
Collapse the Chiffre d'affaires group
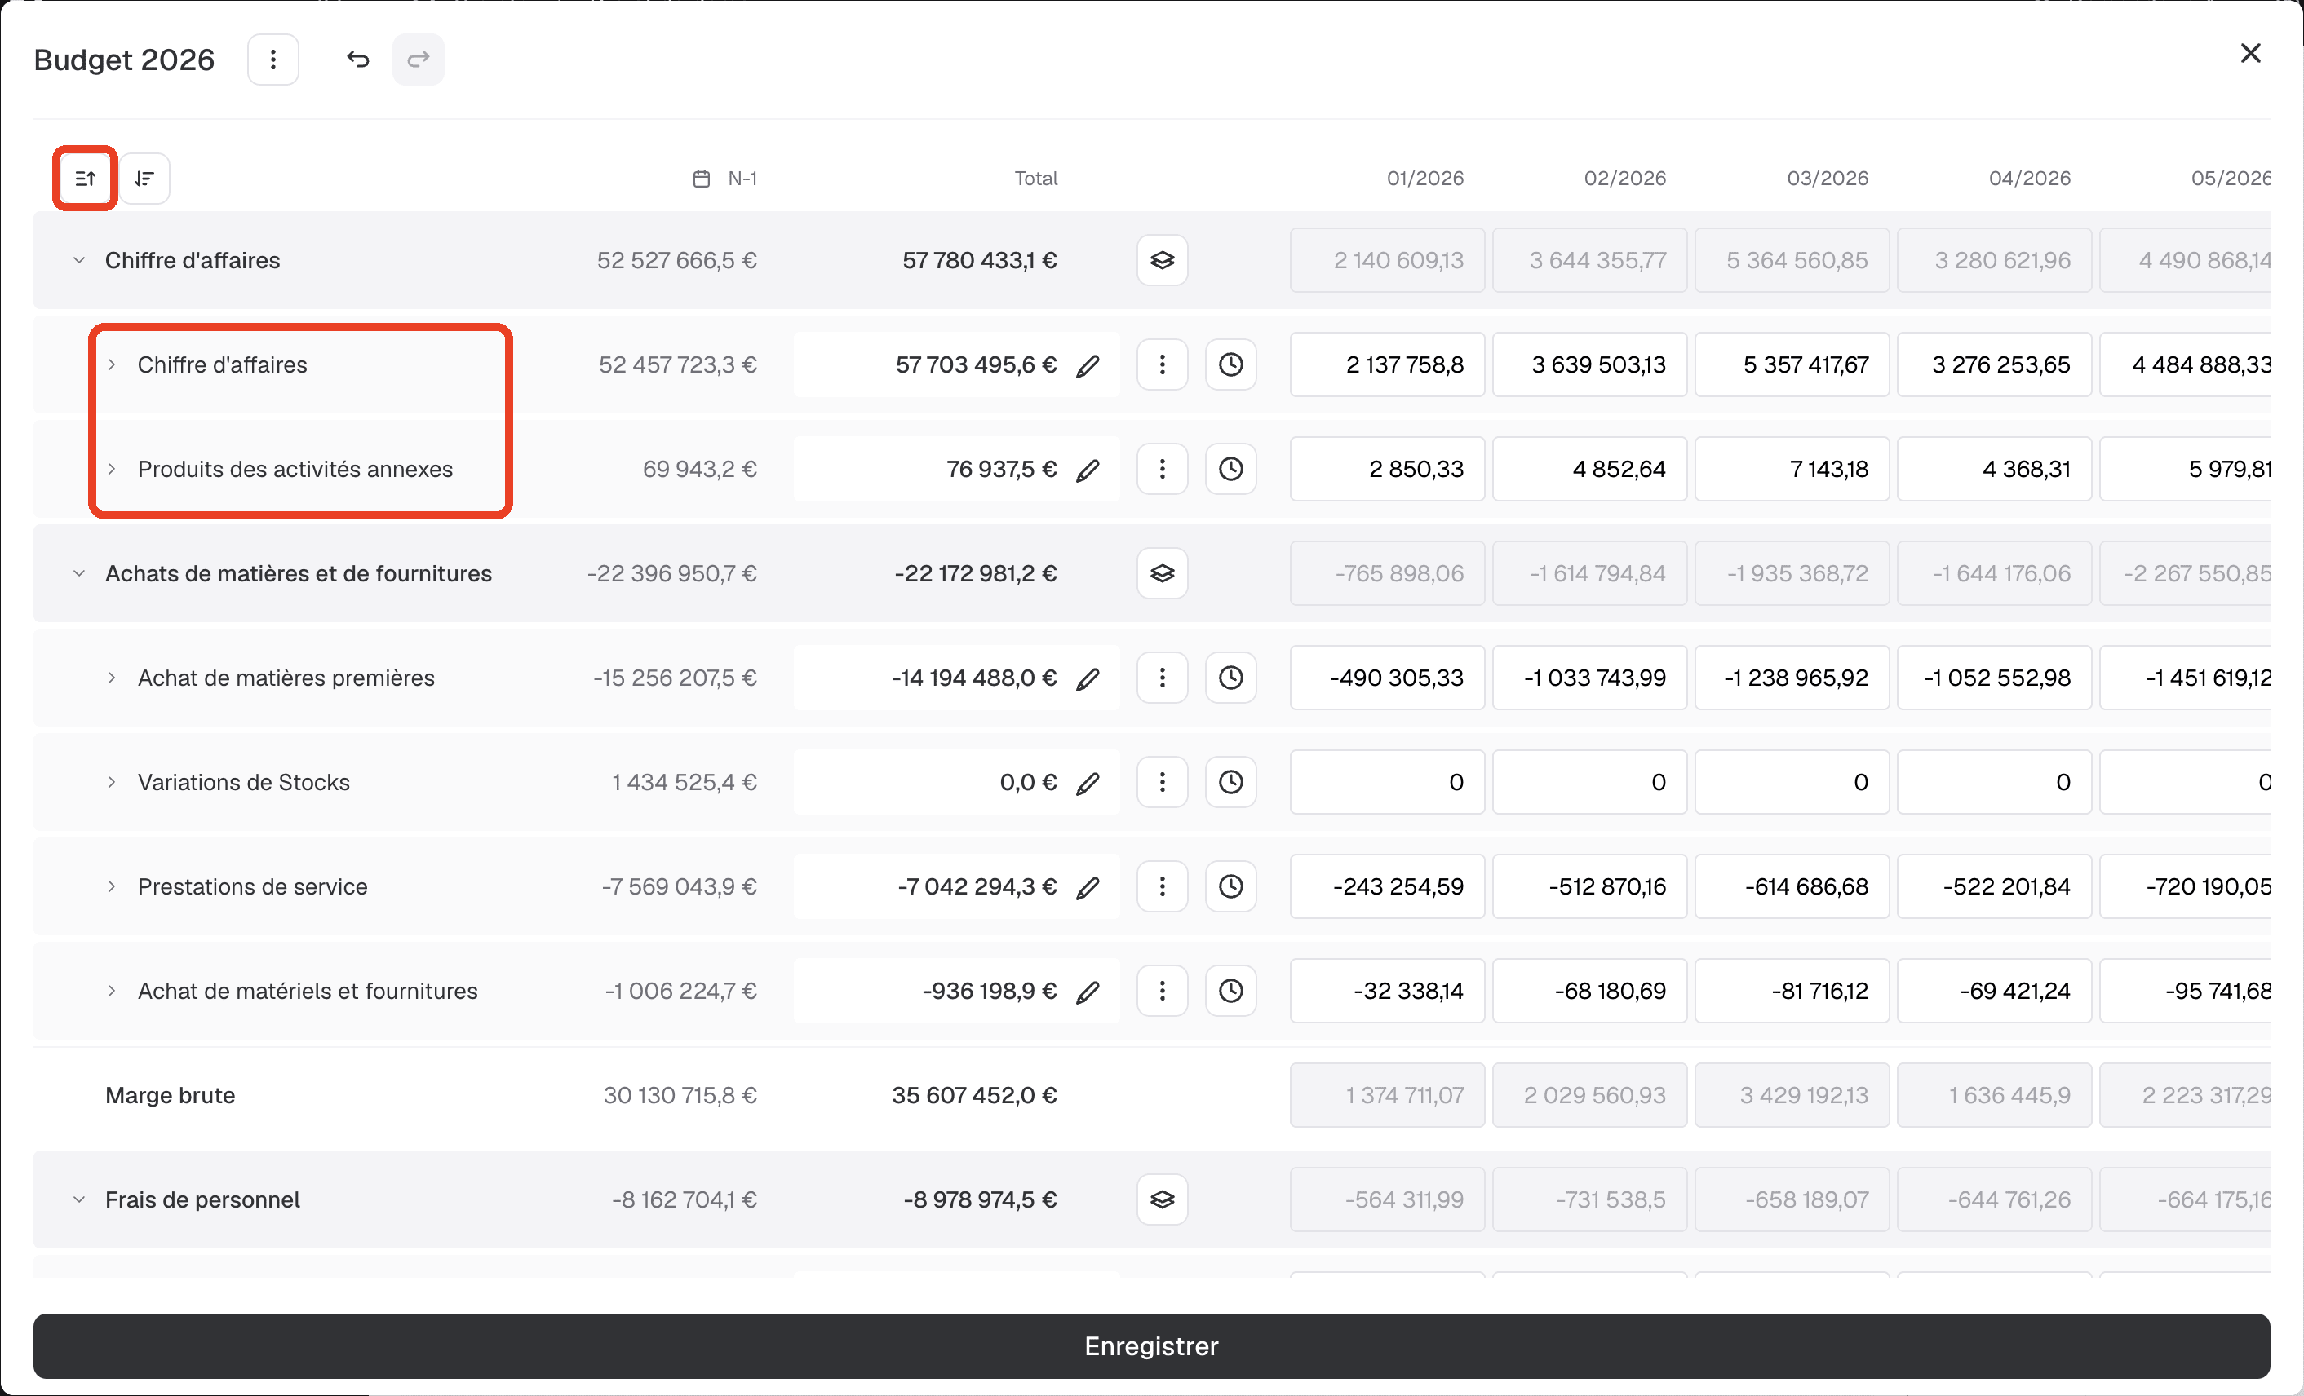click(x=79, y=261)
